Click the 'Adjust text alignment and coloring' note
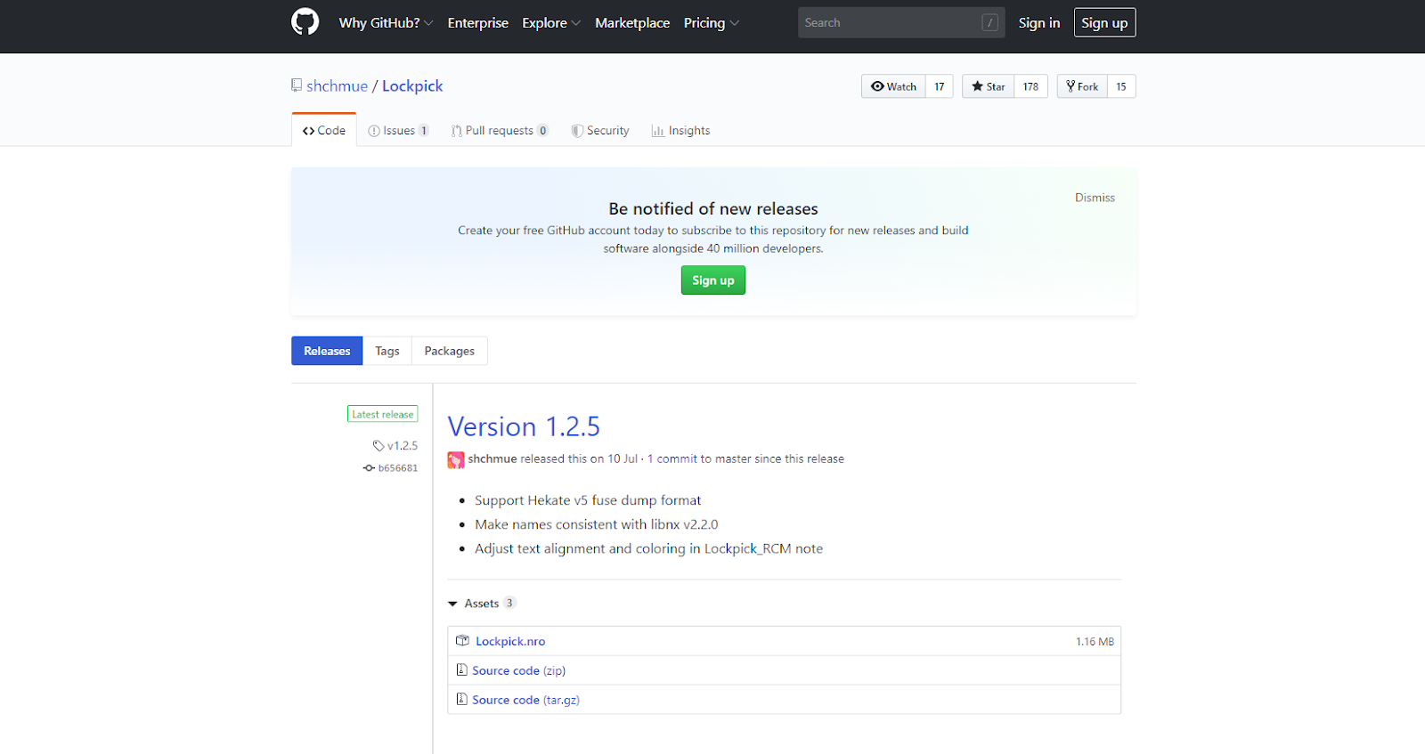 tap(649, 548)
